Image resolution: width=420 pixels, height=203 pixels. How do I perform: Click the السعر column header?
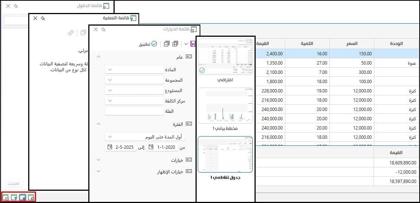352,44
